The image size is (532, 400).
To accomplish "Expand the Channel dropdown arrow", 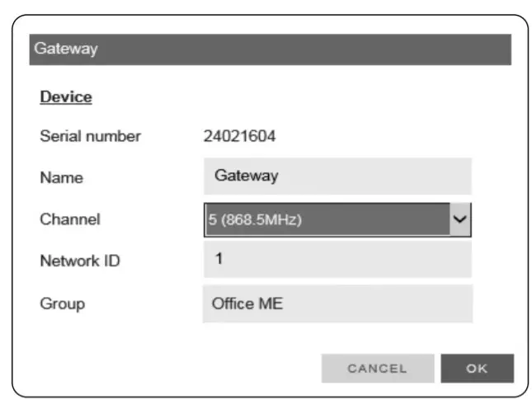I will click(460, 220).
